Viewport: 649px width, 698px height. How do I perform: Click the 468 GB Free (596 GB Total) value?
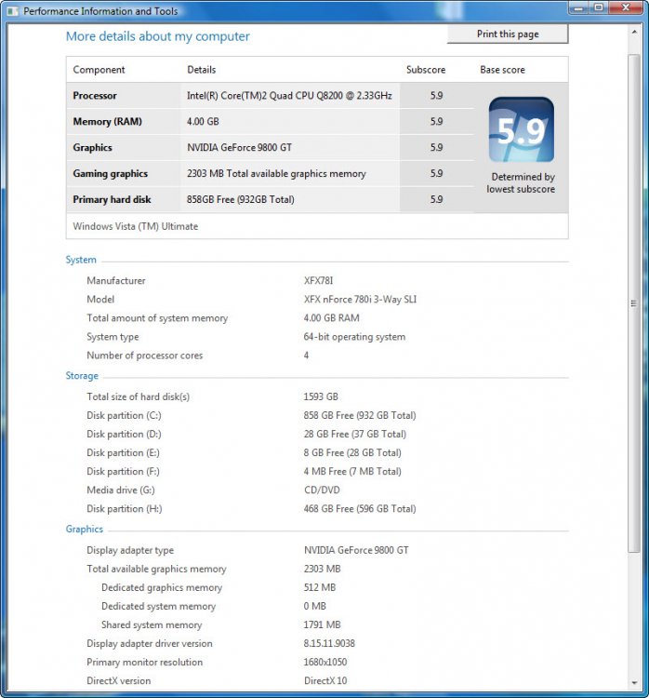360,509
